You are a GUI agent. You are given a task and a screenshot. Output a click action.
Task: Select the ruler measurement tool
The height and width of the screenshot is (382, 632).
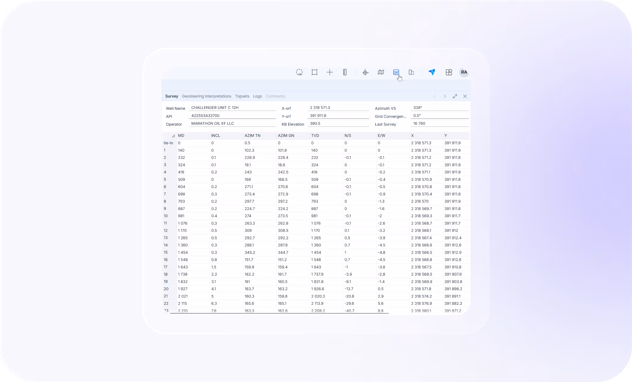click(345, 72)
